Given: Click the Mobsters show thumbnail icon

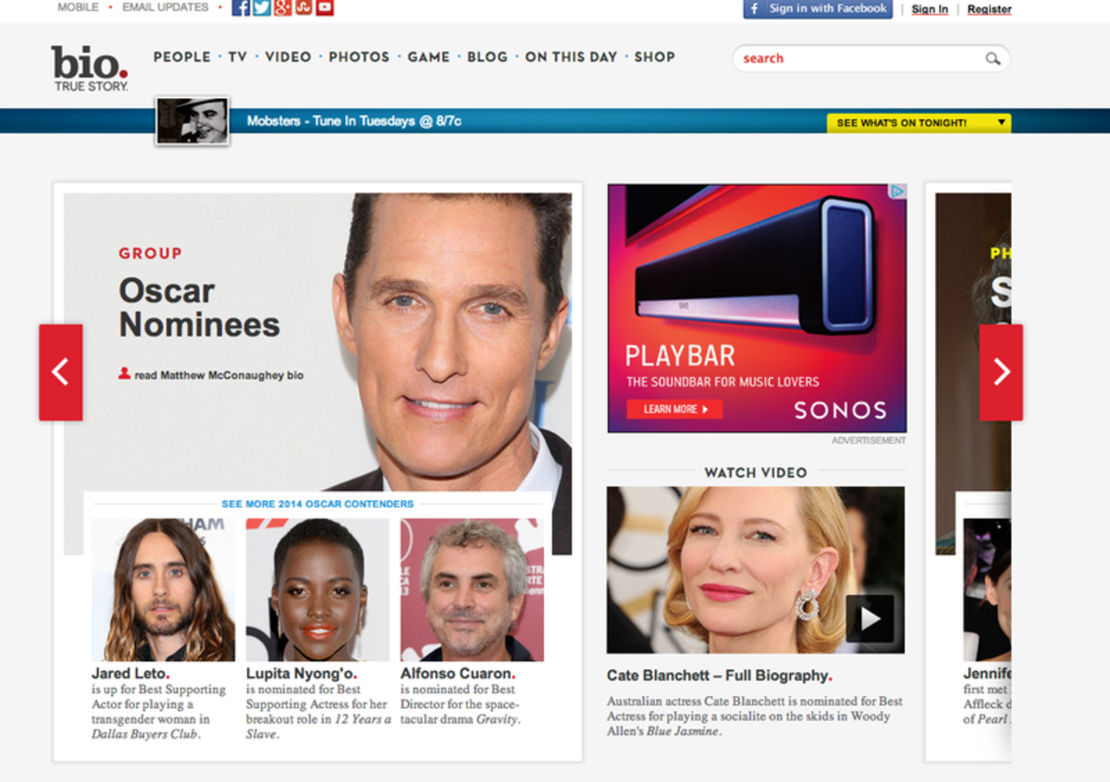Looking at the screenshot, I should click(191, 121).
